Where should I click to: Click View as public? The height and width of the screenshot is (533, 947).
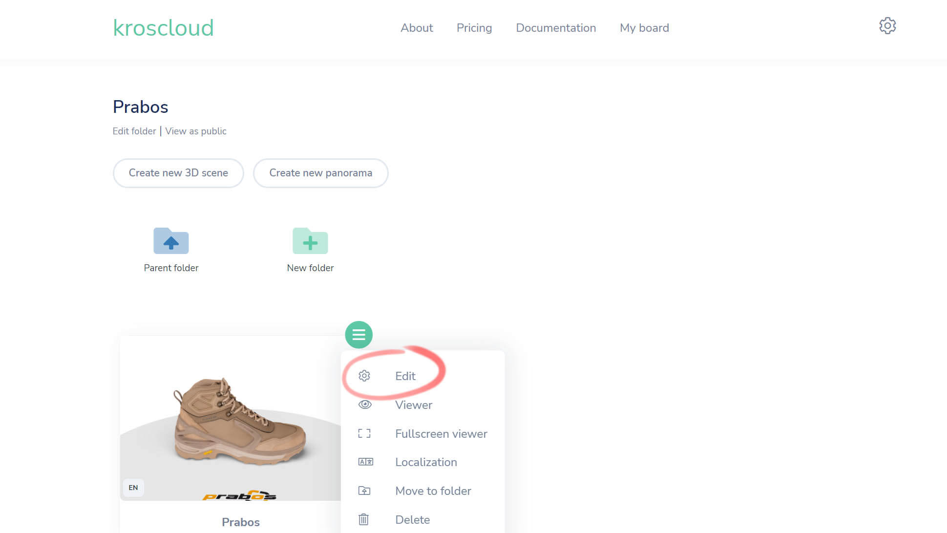click(195, 131)
